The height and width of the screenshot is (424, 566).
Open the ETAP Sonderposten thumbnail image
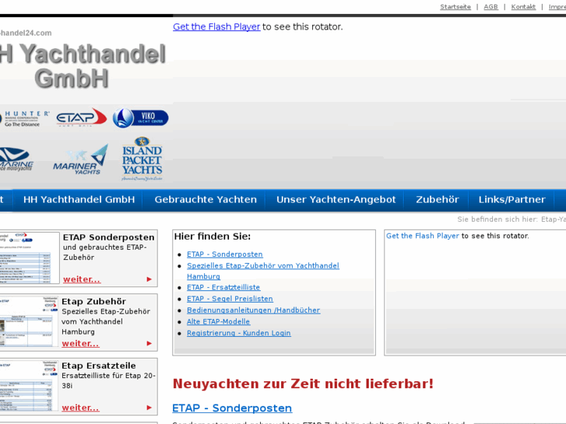point(30,258)
